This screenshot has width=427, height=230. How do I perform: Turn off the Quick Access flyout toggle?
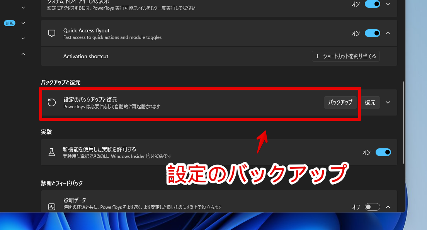(372, 34)
